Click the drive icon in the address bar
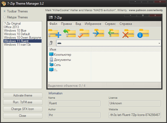167x123 pixels. point(59,43)
